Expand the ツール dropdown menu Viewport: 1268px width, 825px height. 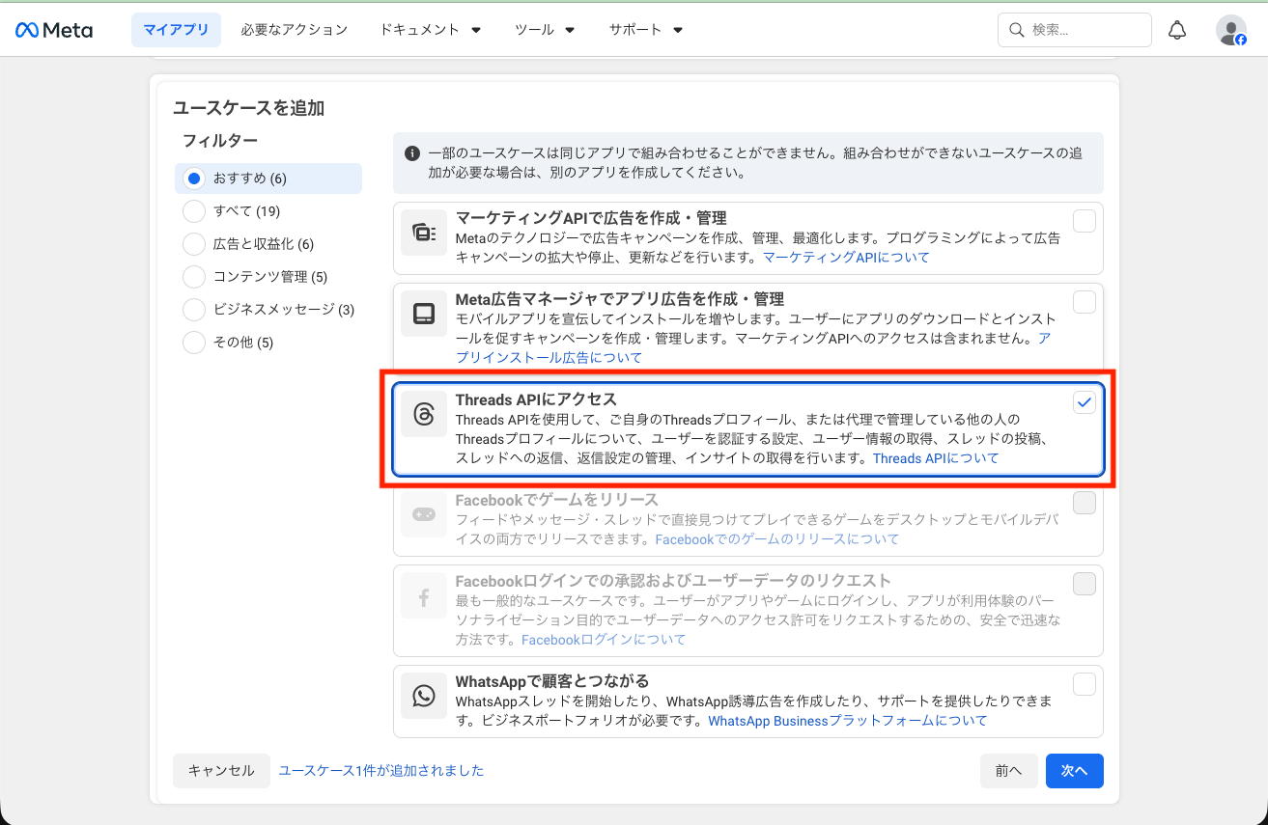545,30
